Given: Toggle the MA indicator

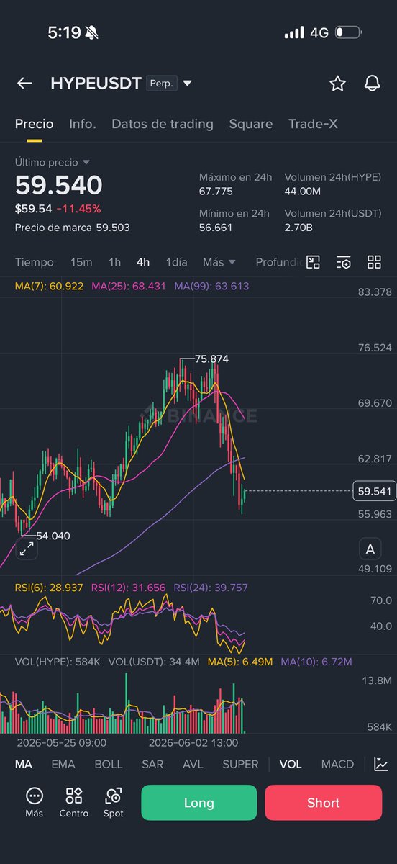Looking at the screenshot, I should [x=24, y=765].
